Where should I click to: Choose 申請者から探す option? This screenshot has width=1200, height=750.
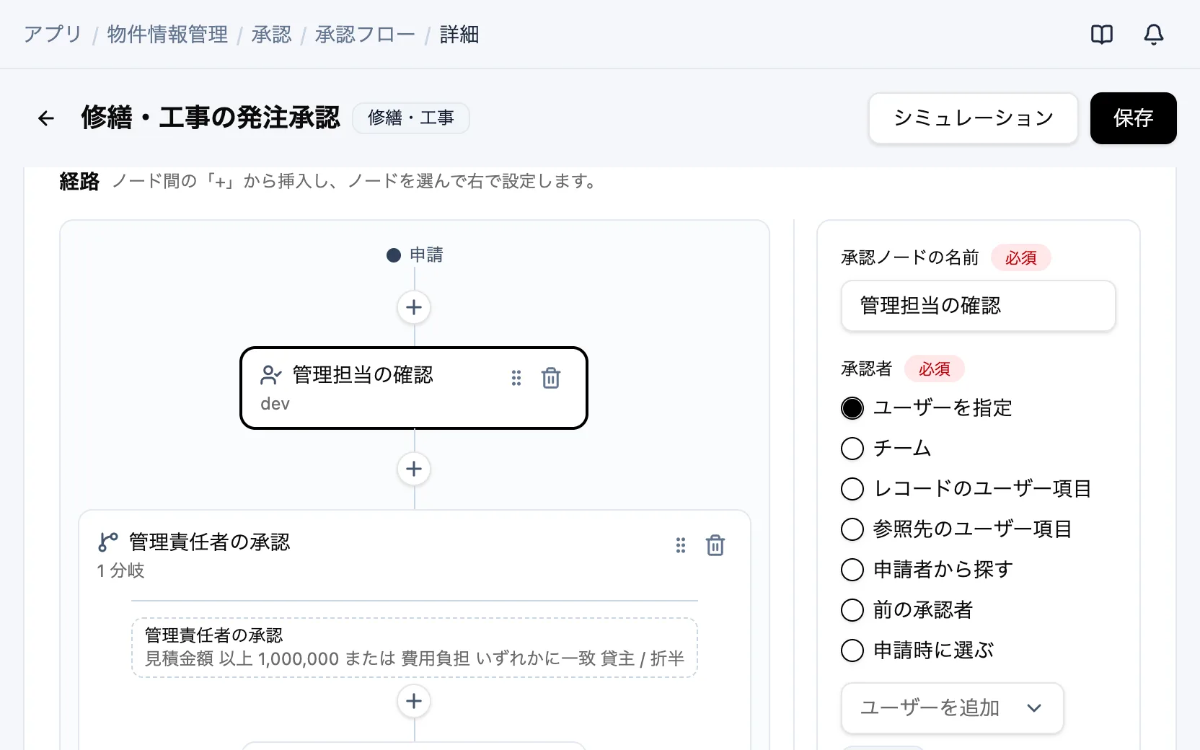tap(852, 570)
